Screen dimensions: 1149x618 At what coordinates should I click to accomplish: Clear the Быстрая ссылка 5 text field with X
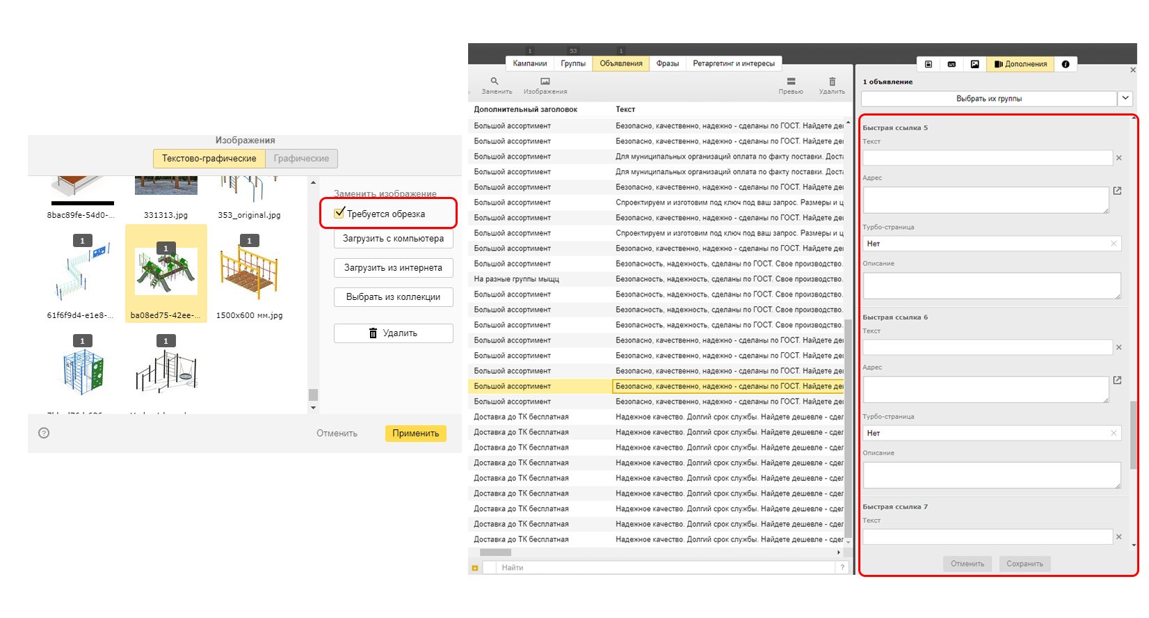[1119, 158]
